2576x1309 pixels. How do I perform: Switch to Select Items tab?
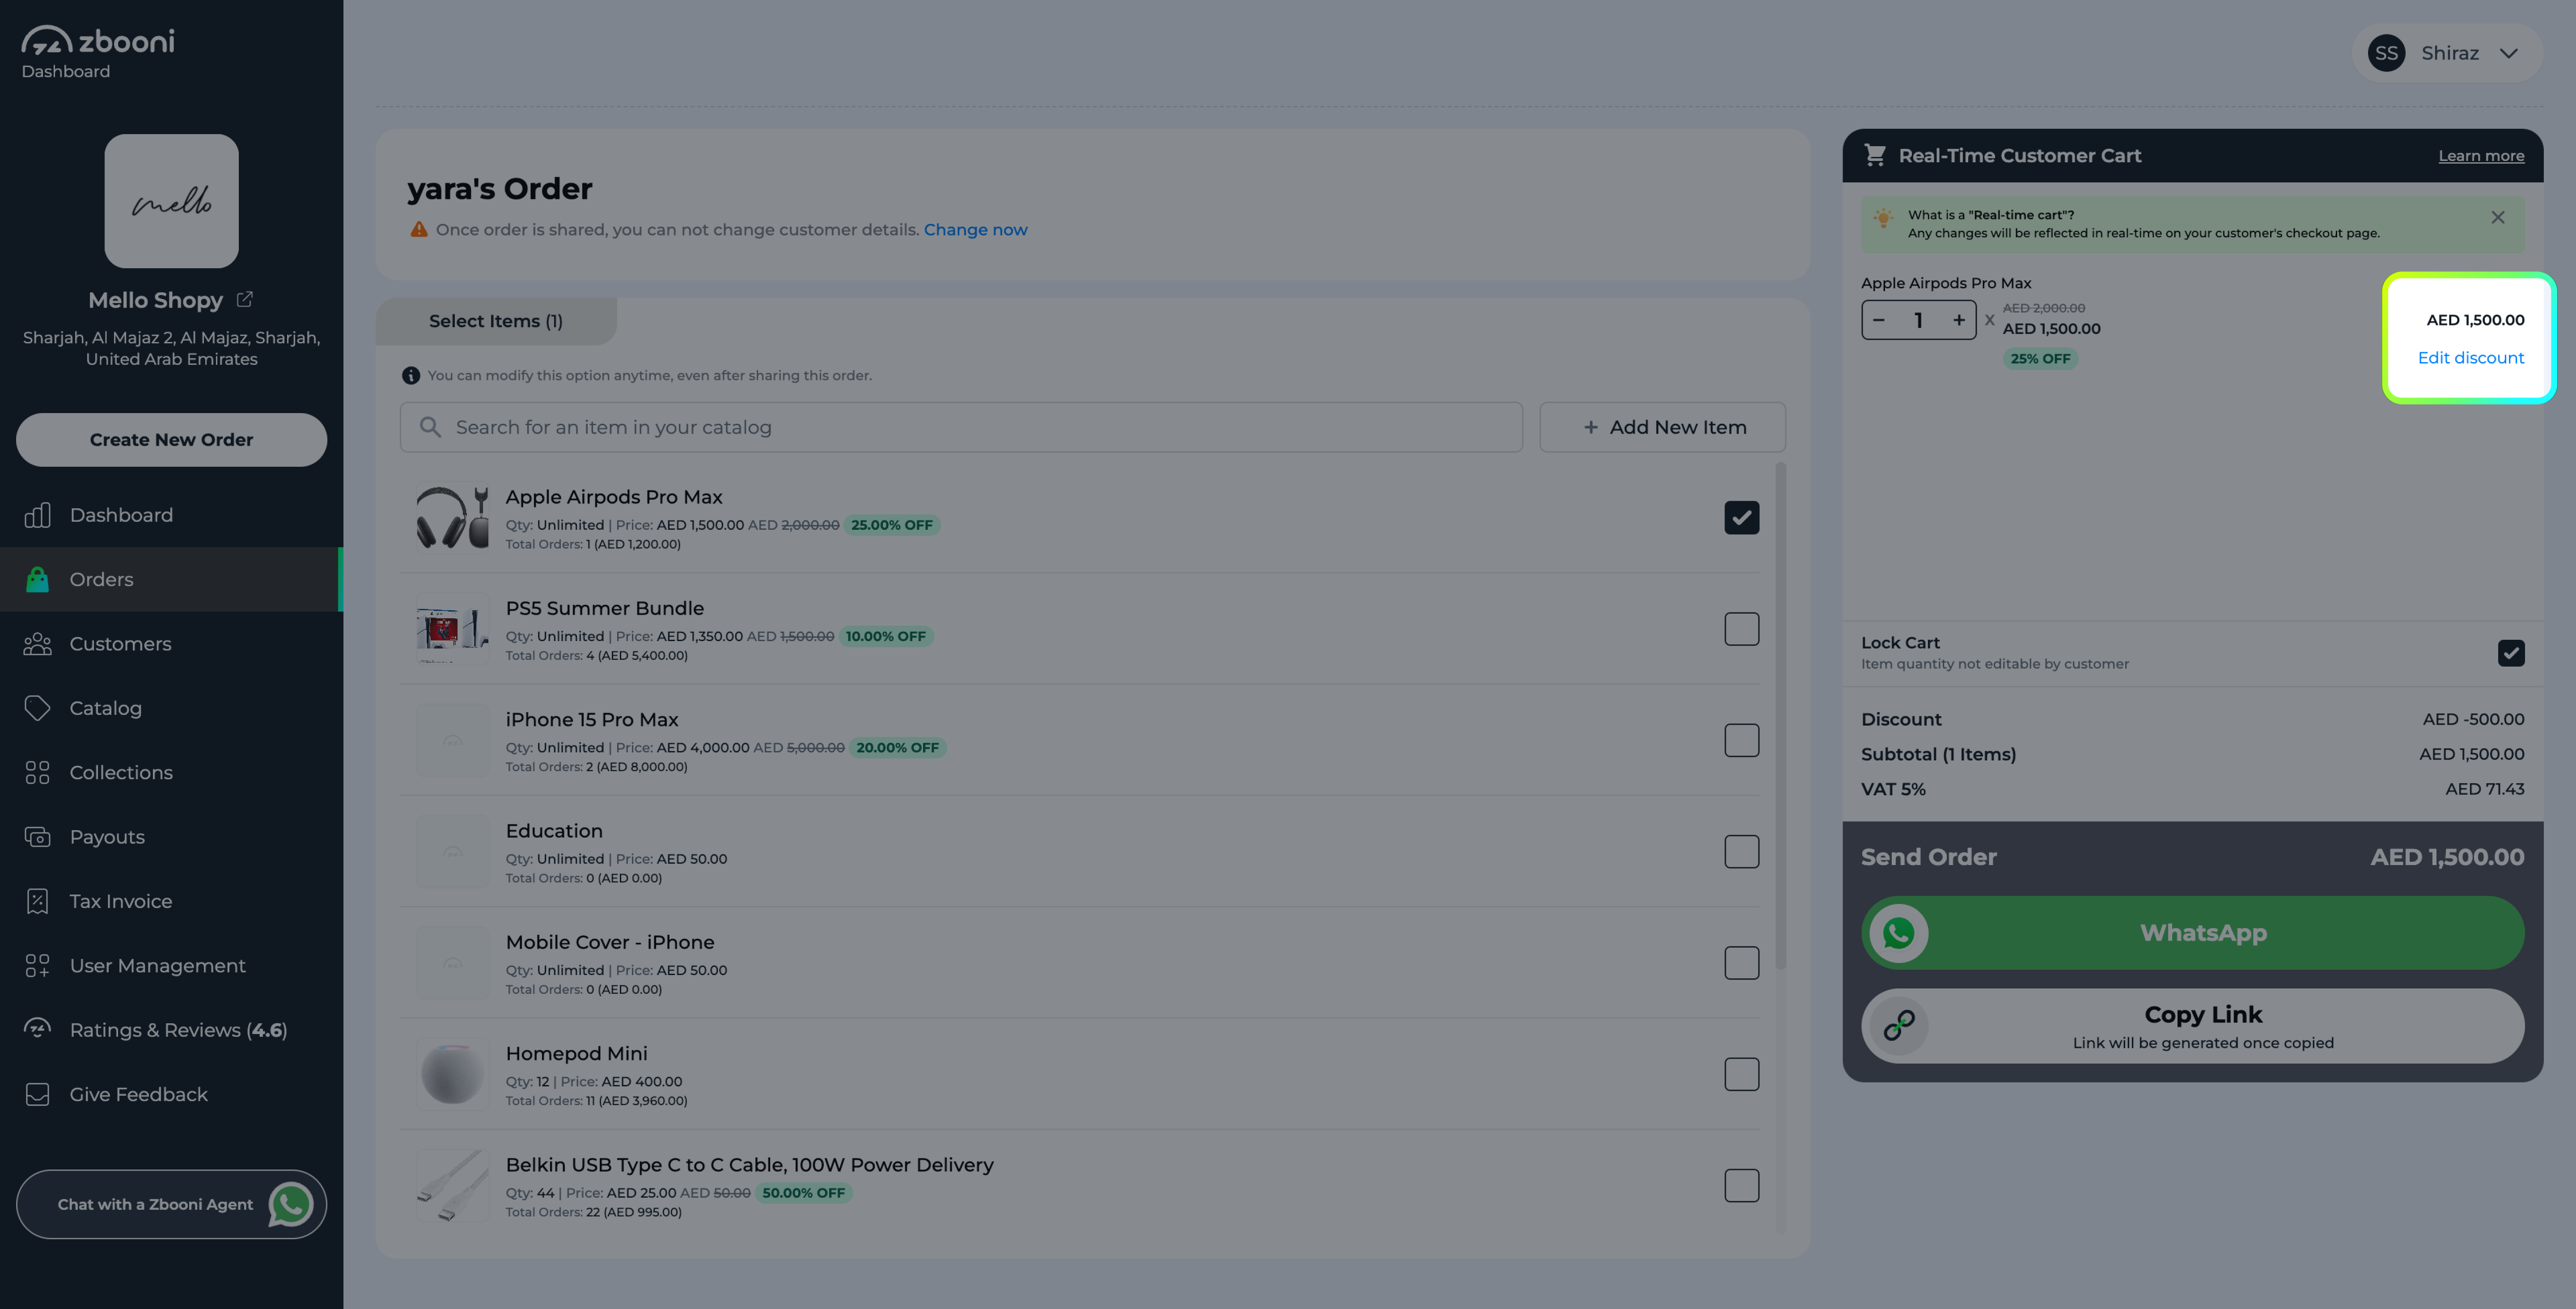496,321
